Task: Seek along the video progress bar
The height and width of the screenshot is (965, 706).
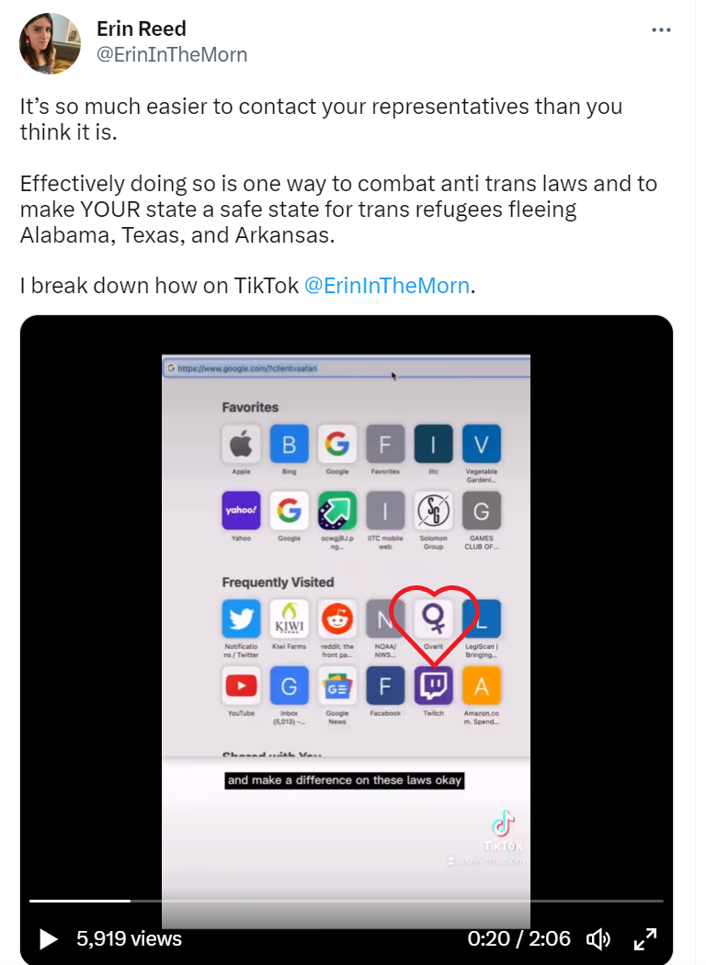Action: click(346, 901)
